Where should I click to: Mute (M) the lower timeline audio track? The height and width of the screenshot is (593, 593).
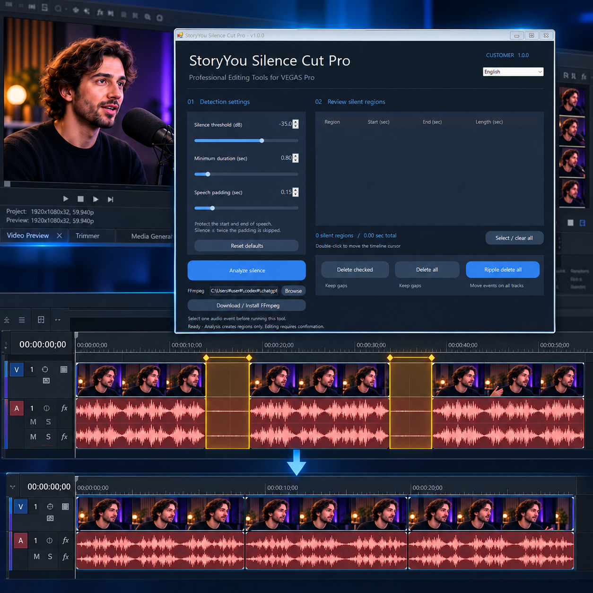[x=36, y=557]
